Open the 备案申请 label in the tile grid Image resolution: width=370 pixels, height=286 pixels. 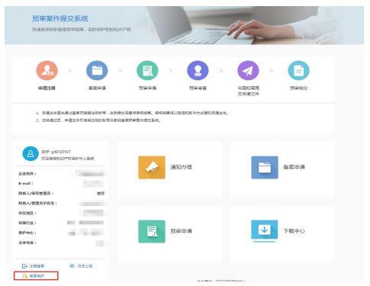coord(294,167)
